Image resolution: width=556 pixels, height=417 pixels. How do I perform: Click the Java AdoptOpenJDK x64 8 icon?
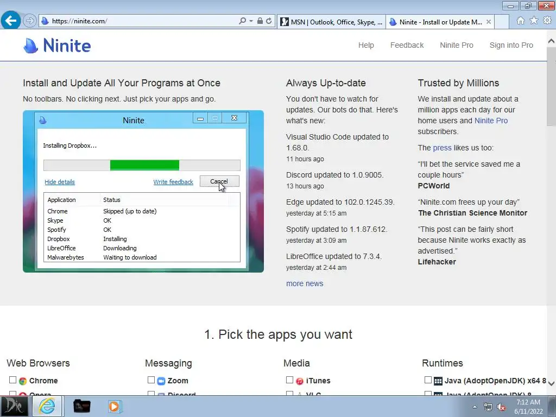(x=438, y=381)
